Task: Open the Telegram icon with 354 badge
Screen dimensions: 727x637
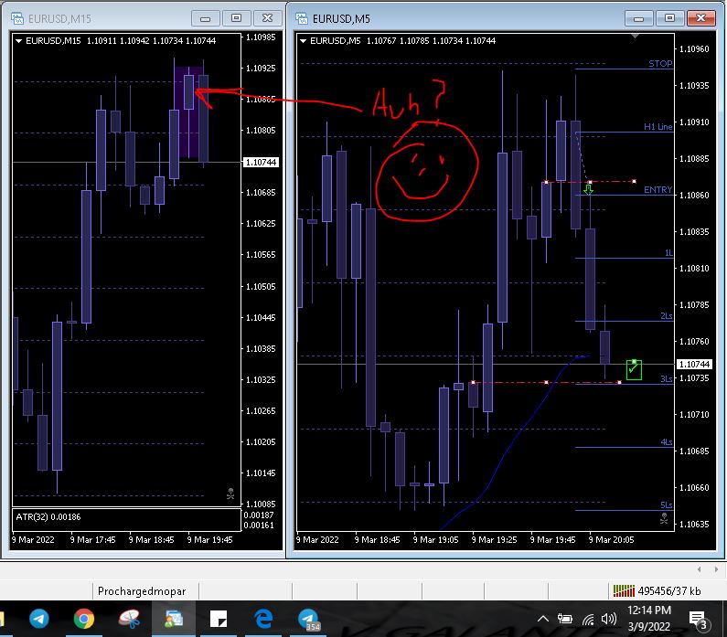Action: coord(308,620)
